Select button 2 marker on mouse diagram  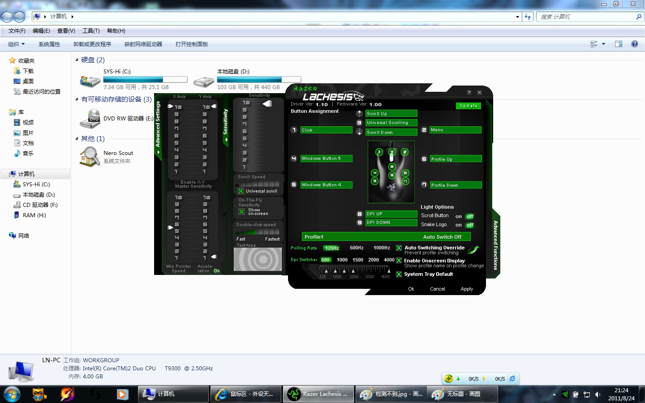point(405,152)
